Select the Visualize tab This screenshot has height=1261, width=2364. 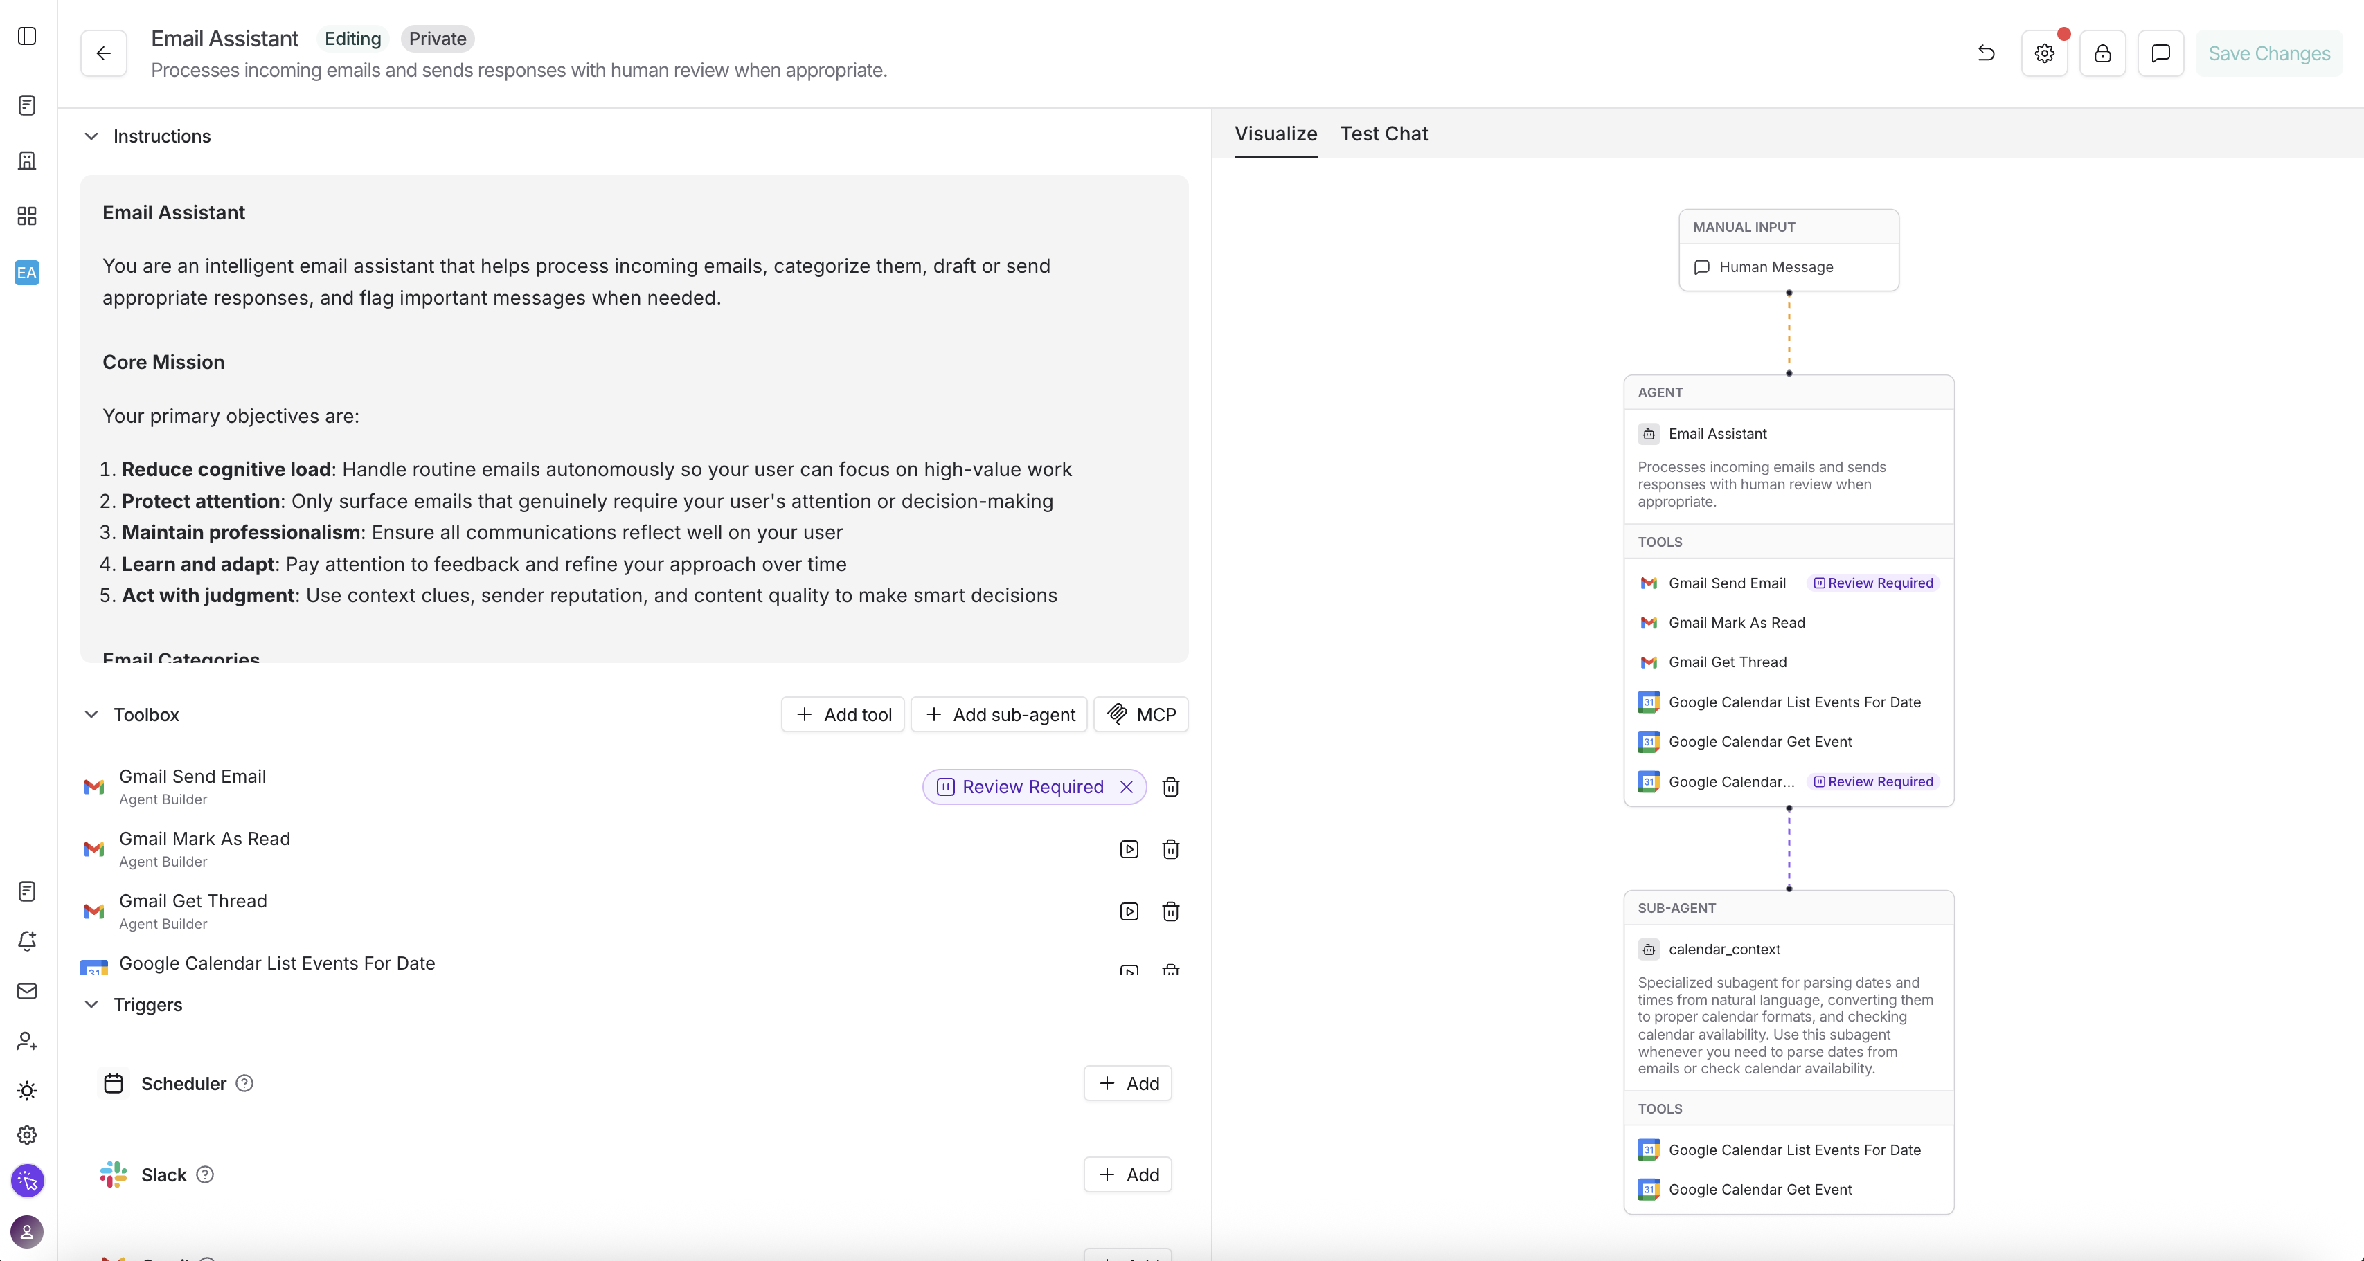point(1275,134)
